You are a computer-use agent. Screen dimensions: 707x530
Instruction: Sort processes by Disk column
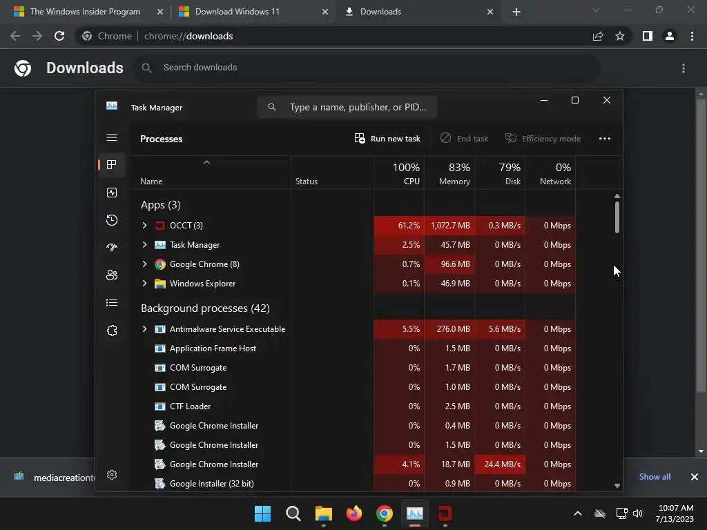pos(500,173)
